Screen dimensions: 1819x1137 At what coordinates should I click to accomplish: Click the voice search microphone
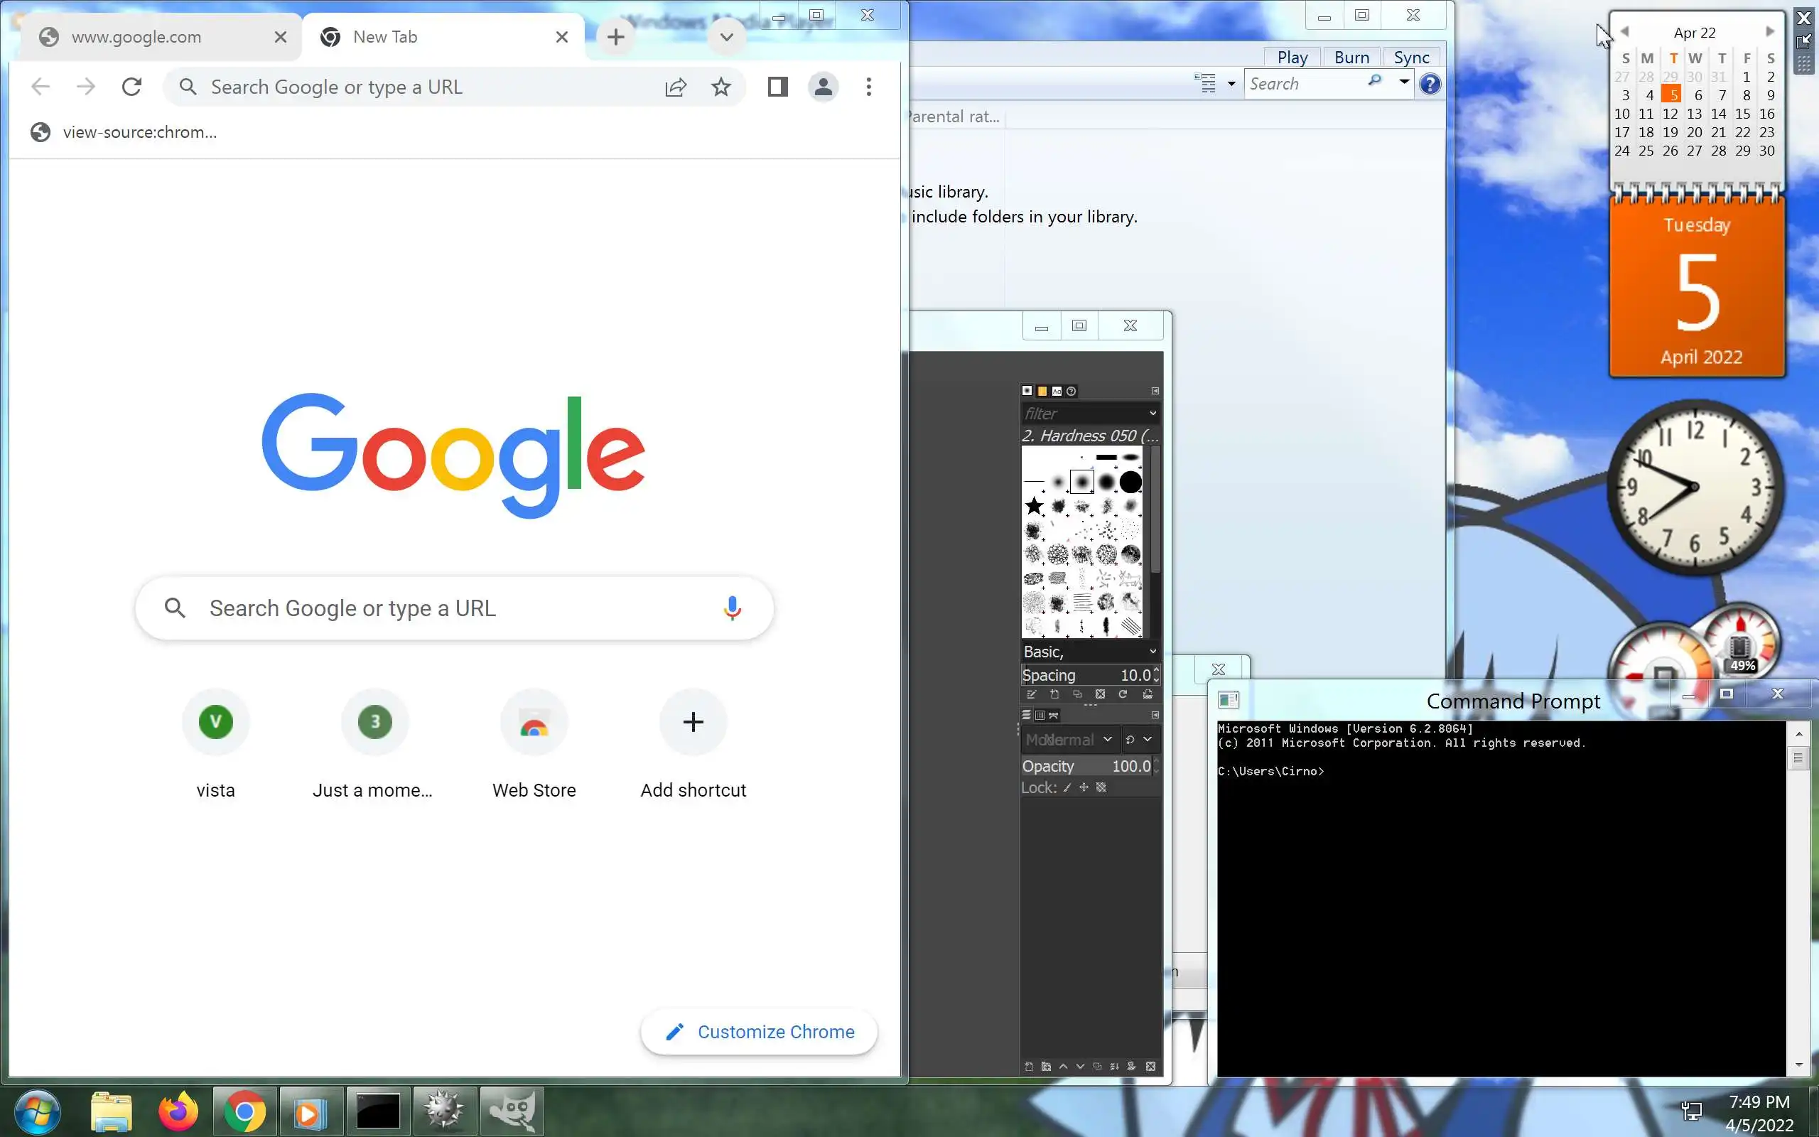pos(732,608)
